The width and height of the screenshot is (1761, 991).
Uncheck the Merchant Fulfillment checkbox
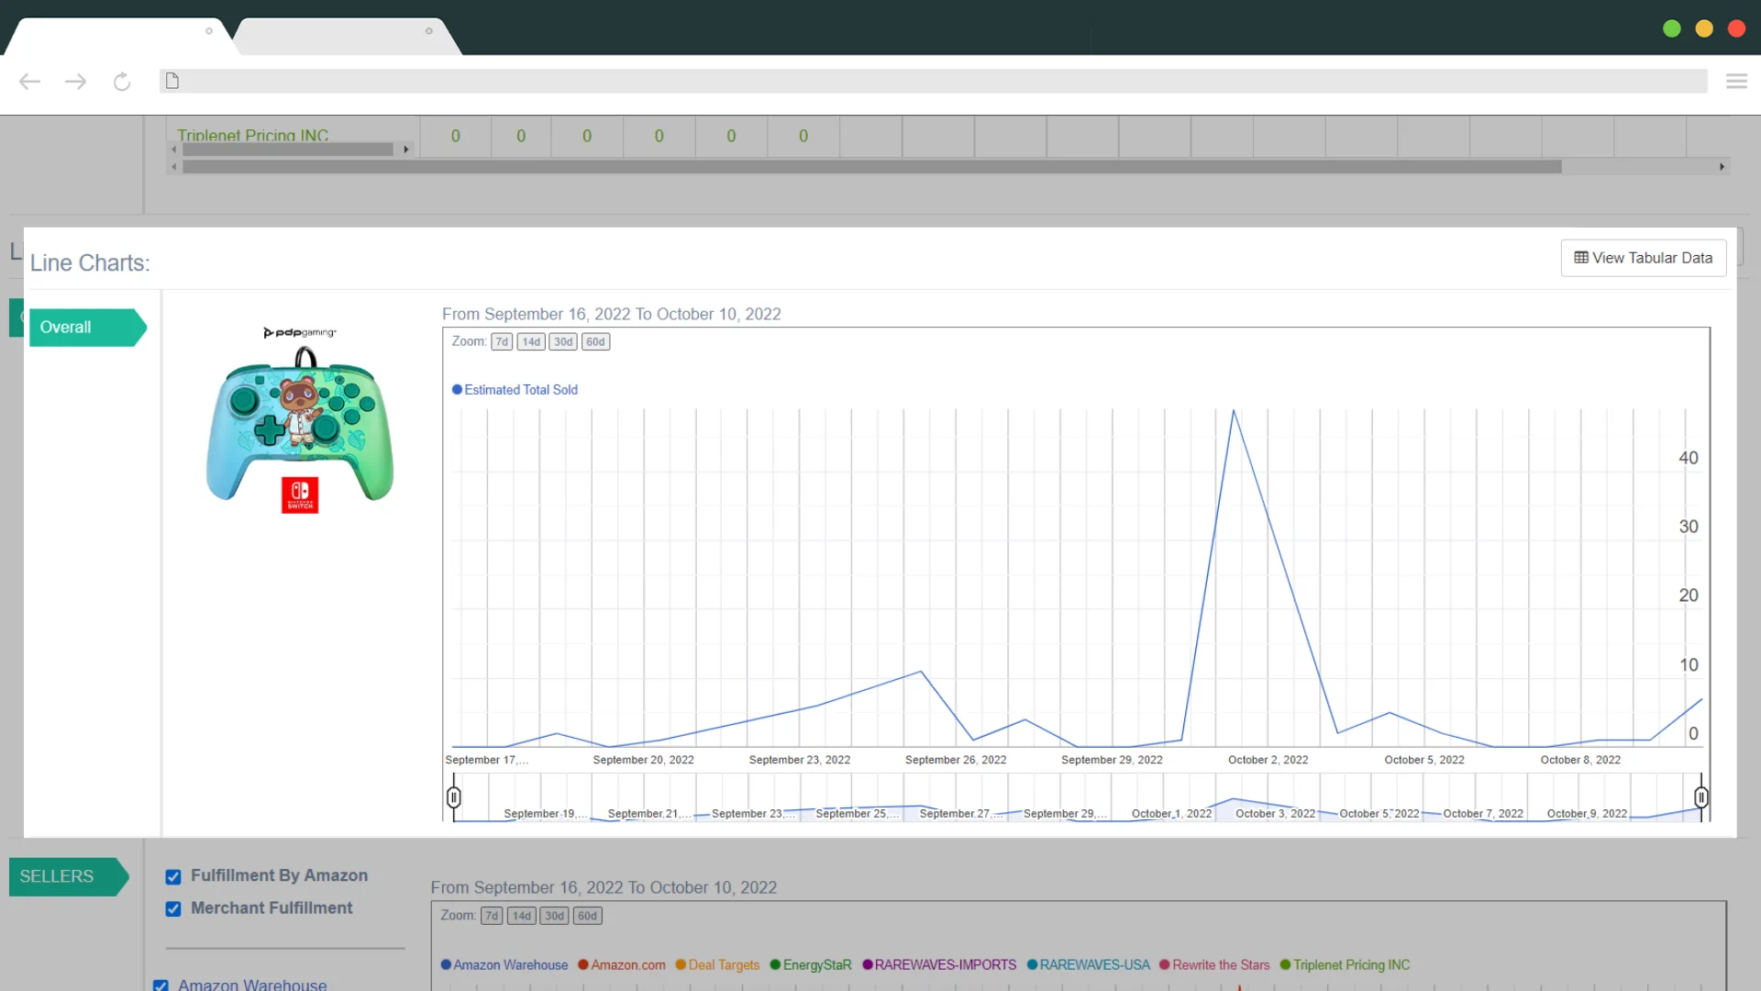click(173, 908)
